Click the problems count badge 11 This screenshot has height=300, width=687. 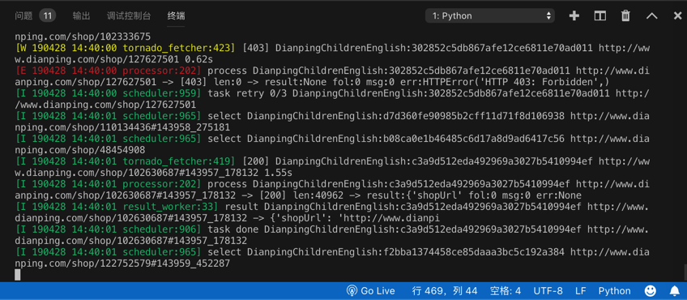[47, 16]
